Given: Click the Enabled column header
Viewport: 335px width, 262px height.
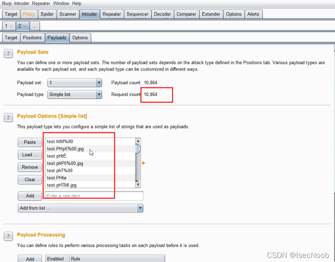Looking at the screenshot, I should click(x=57, y=259).
